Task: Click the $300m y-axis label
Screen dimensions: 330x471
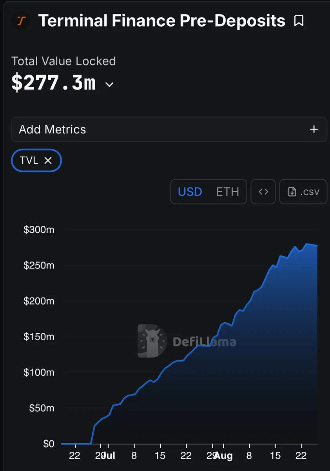Action: point(39,230)
